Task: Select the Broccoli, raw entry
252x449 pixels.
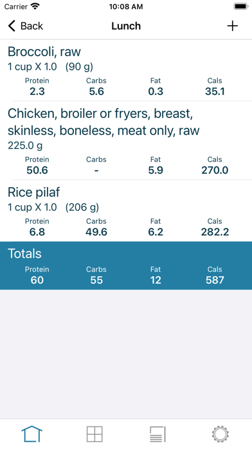Action: pos(126,70)
